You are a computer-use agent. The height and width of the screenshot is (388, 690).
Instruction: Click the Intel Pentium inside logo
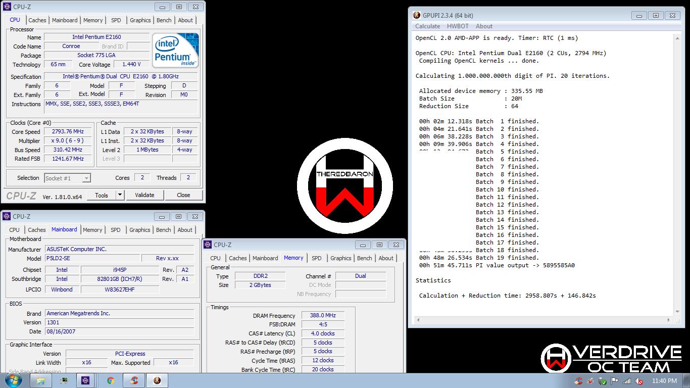coord(176,50)
